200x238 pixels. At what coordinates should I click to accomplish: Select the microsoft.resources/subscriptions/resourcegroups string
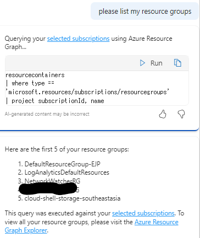point(87,92)
